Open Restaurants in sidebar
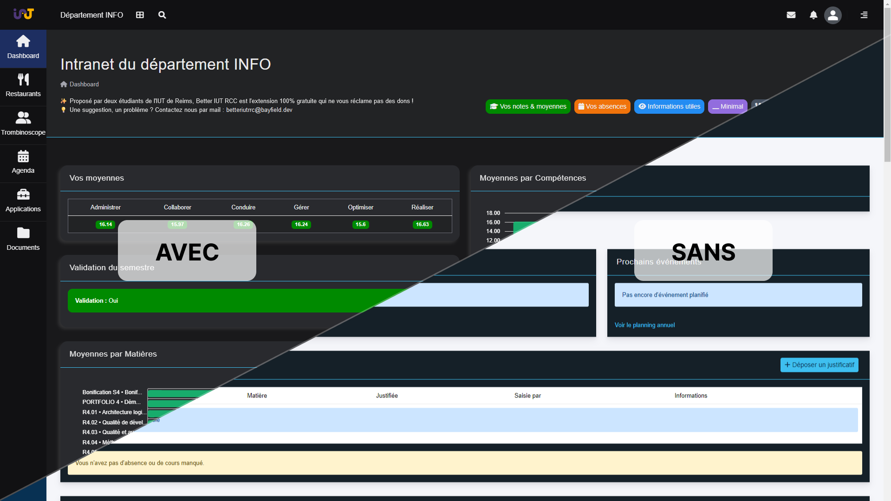 [23, 87]
